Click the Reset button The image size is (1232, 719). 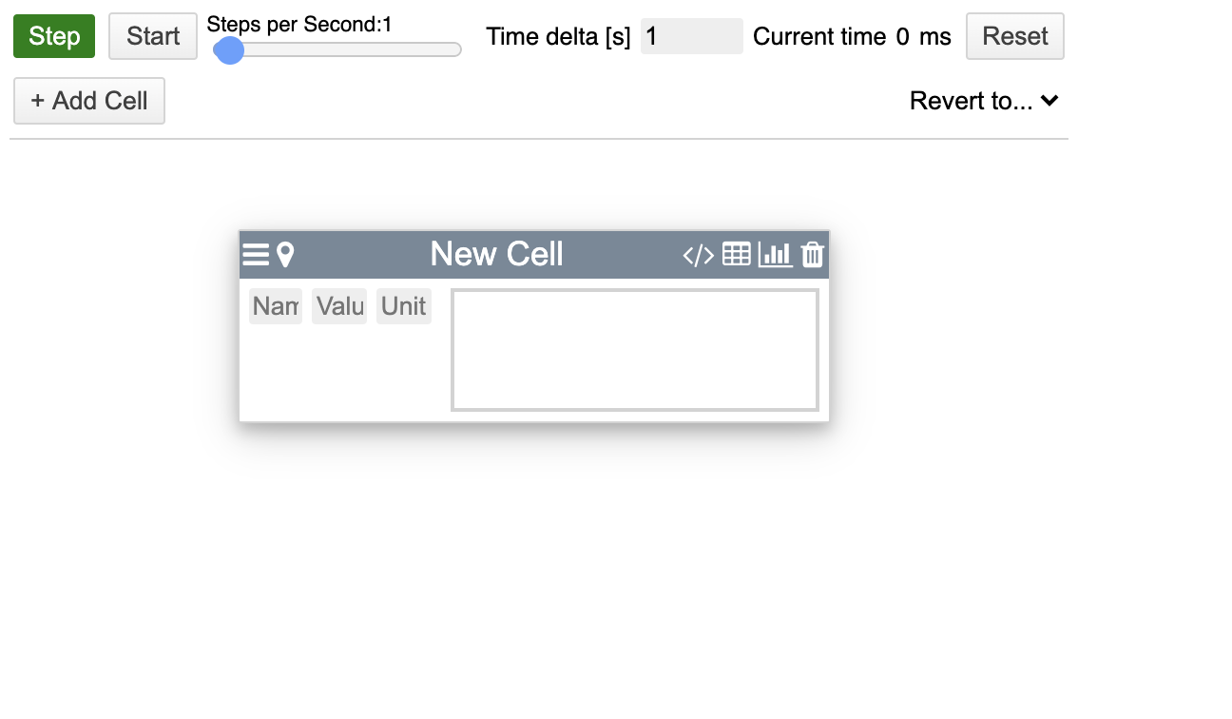pos(1014,36)
